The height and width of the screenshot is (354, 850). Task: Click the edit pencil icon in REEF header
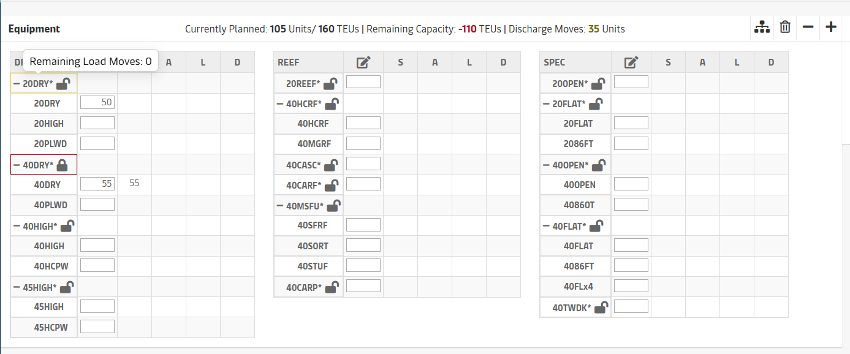[x=363, y=62]
